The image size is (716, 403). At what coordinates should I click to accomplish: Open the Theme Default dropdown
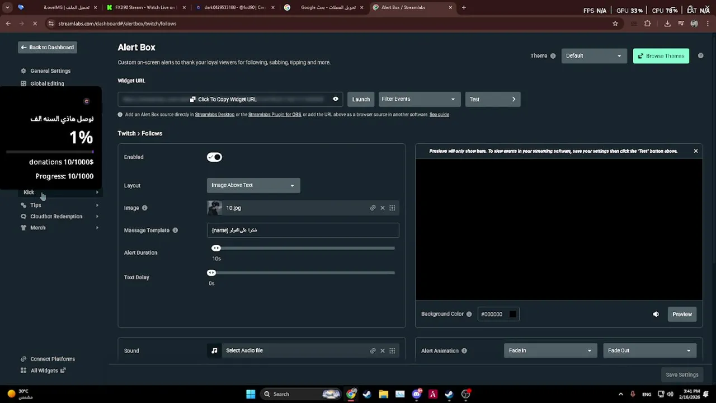[x=593, y=56]
